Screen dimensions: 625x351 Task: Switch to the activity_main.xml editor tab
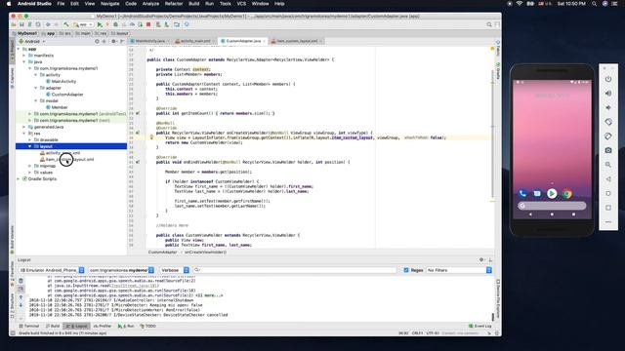[x=195, y=41]
